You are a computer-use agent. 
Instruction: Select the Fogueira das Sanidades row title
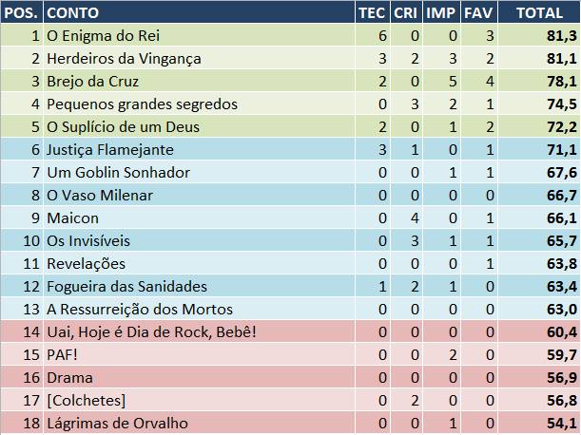(x=126, y=286)
